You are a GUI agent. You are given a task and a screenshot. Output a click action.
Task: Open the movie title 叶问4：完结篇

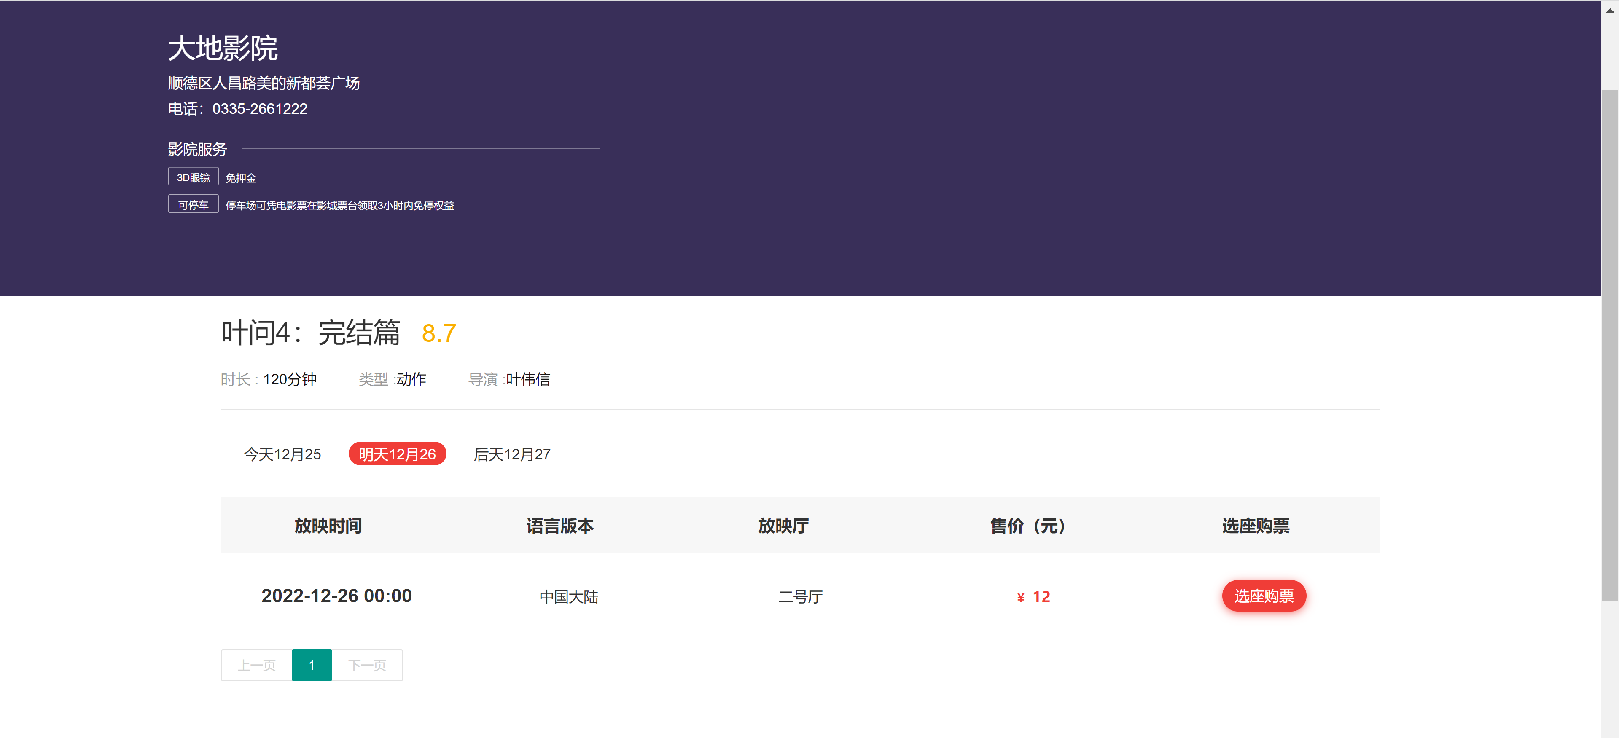click(311, 333)
